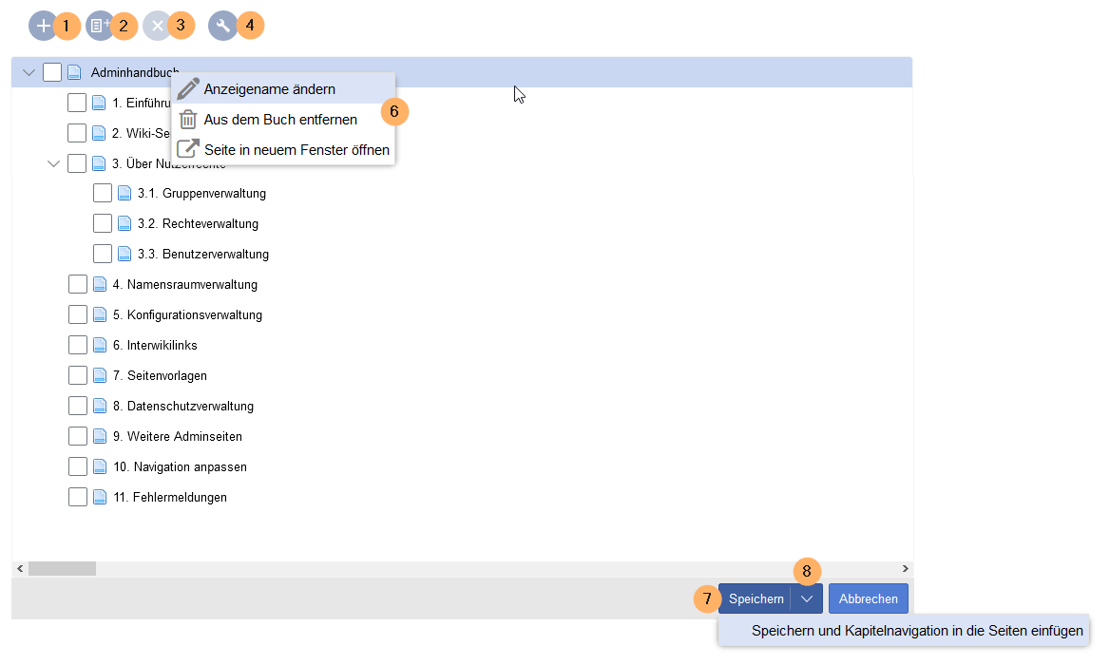The image size is (1110, 665).
Task: Click the pencil icon for Anzeigename ändern
Action: (188, 89)
